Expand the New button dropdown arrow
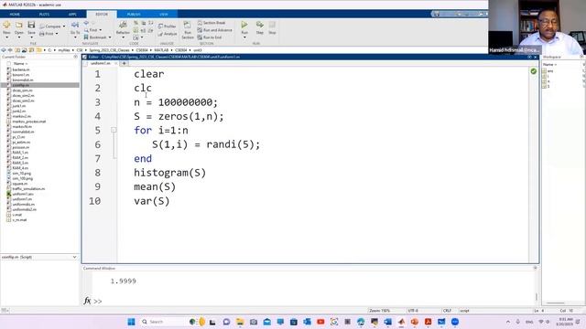The height and width of the screenshot is (329, 586). tap(6, 37)
